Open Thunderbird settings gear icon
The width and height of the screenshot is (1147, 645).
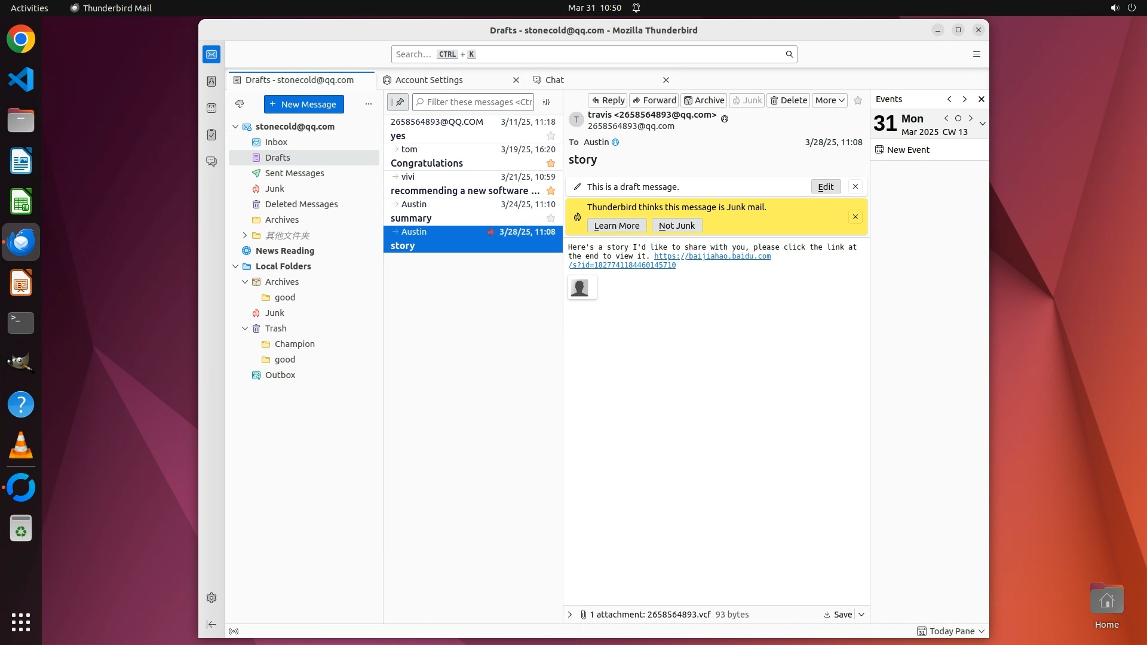(211, 598)
